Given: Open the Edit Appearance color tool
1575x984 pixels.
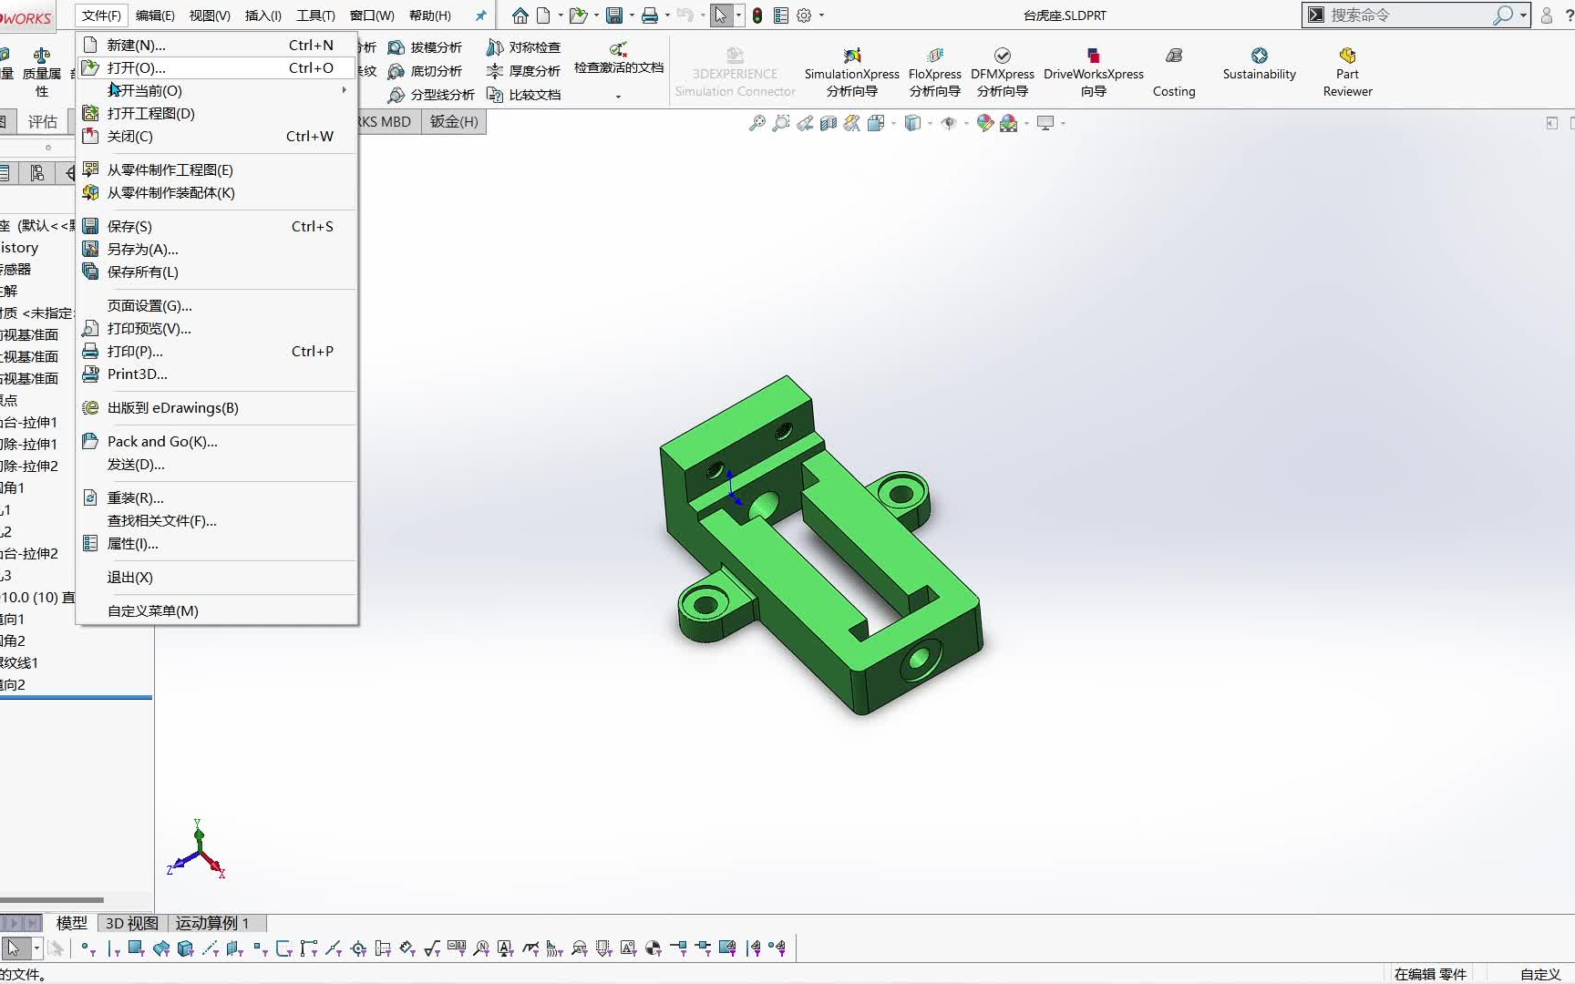Looking at the screenshot, I should (x=985, y=123).
